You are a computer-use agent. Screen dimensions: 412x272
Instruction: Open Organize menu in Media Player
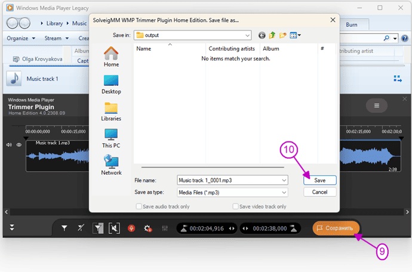click(x=21, y=38)
